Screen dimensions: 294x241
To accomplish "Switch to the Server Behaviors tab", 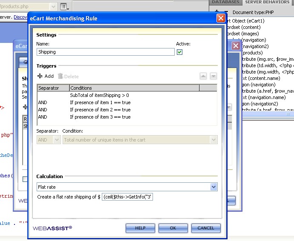I will click(267, 2).
